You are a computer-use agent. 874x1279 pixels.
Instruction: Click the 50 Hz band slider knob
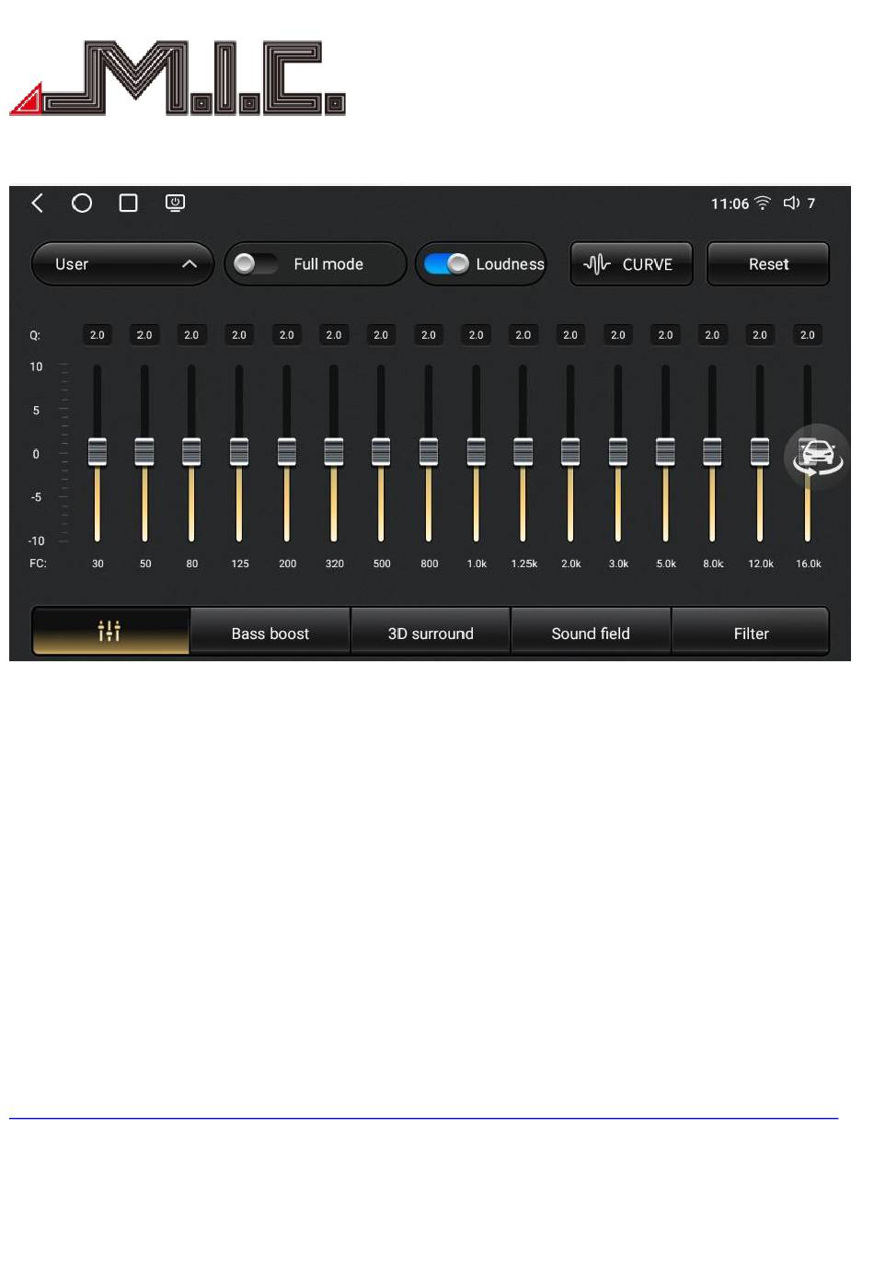click(x=144, y=452)
